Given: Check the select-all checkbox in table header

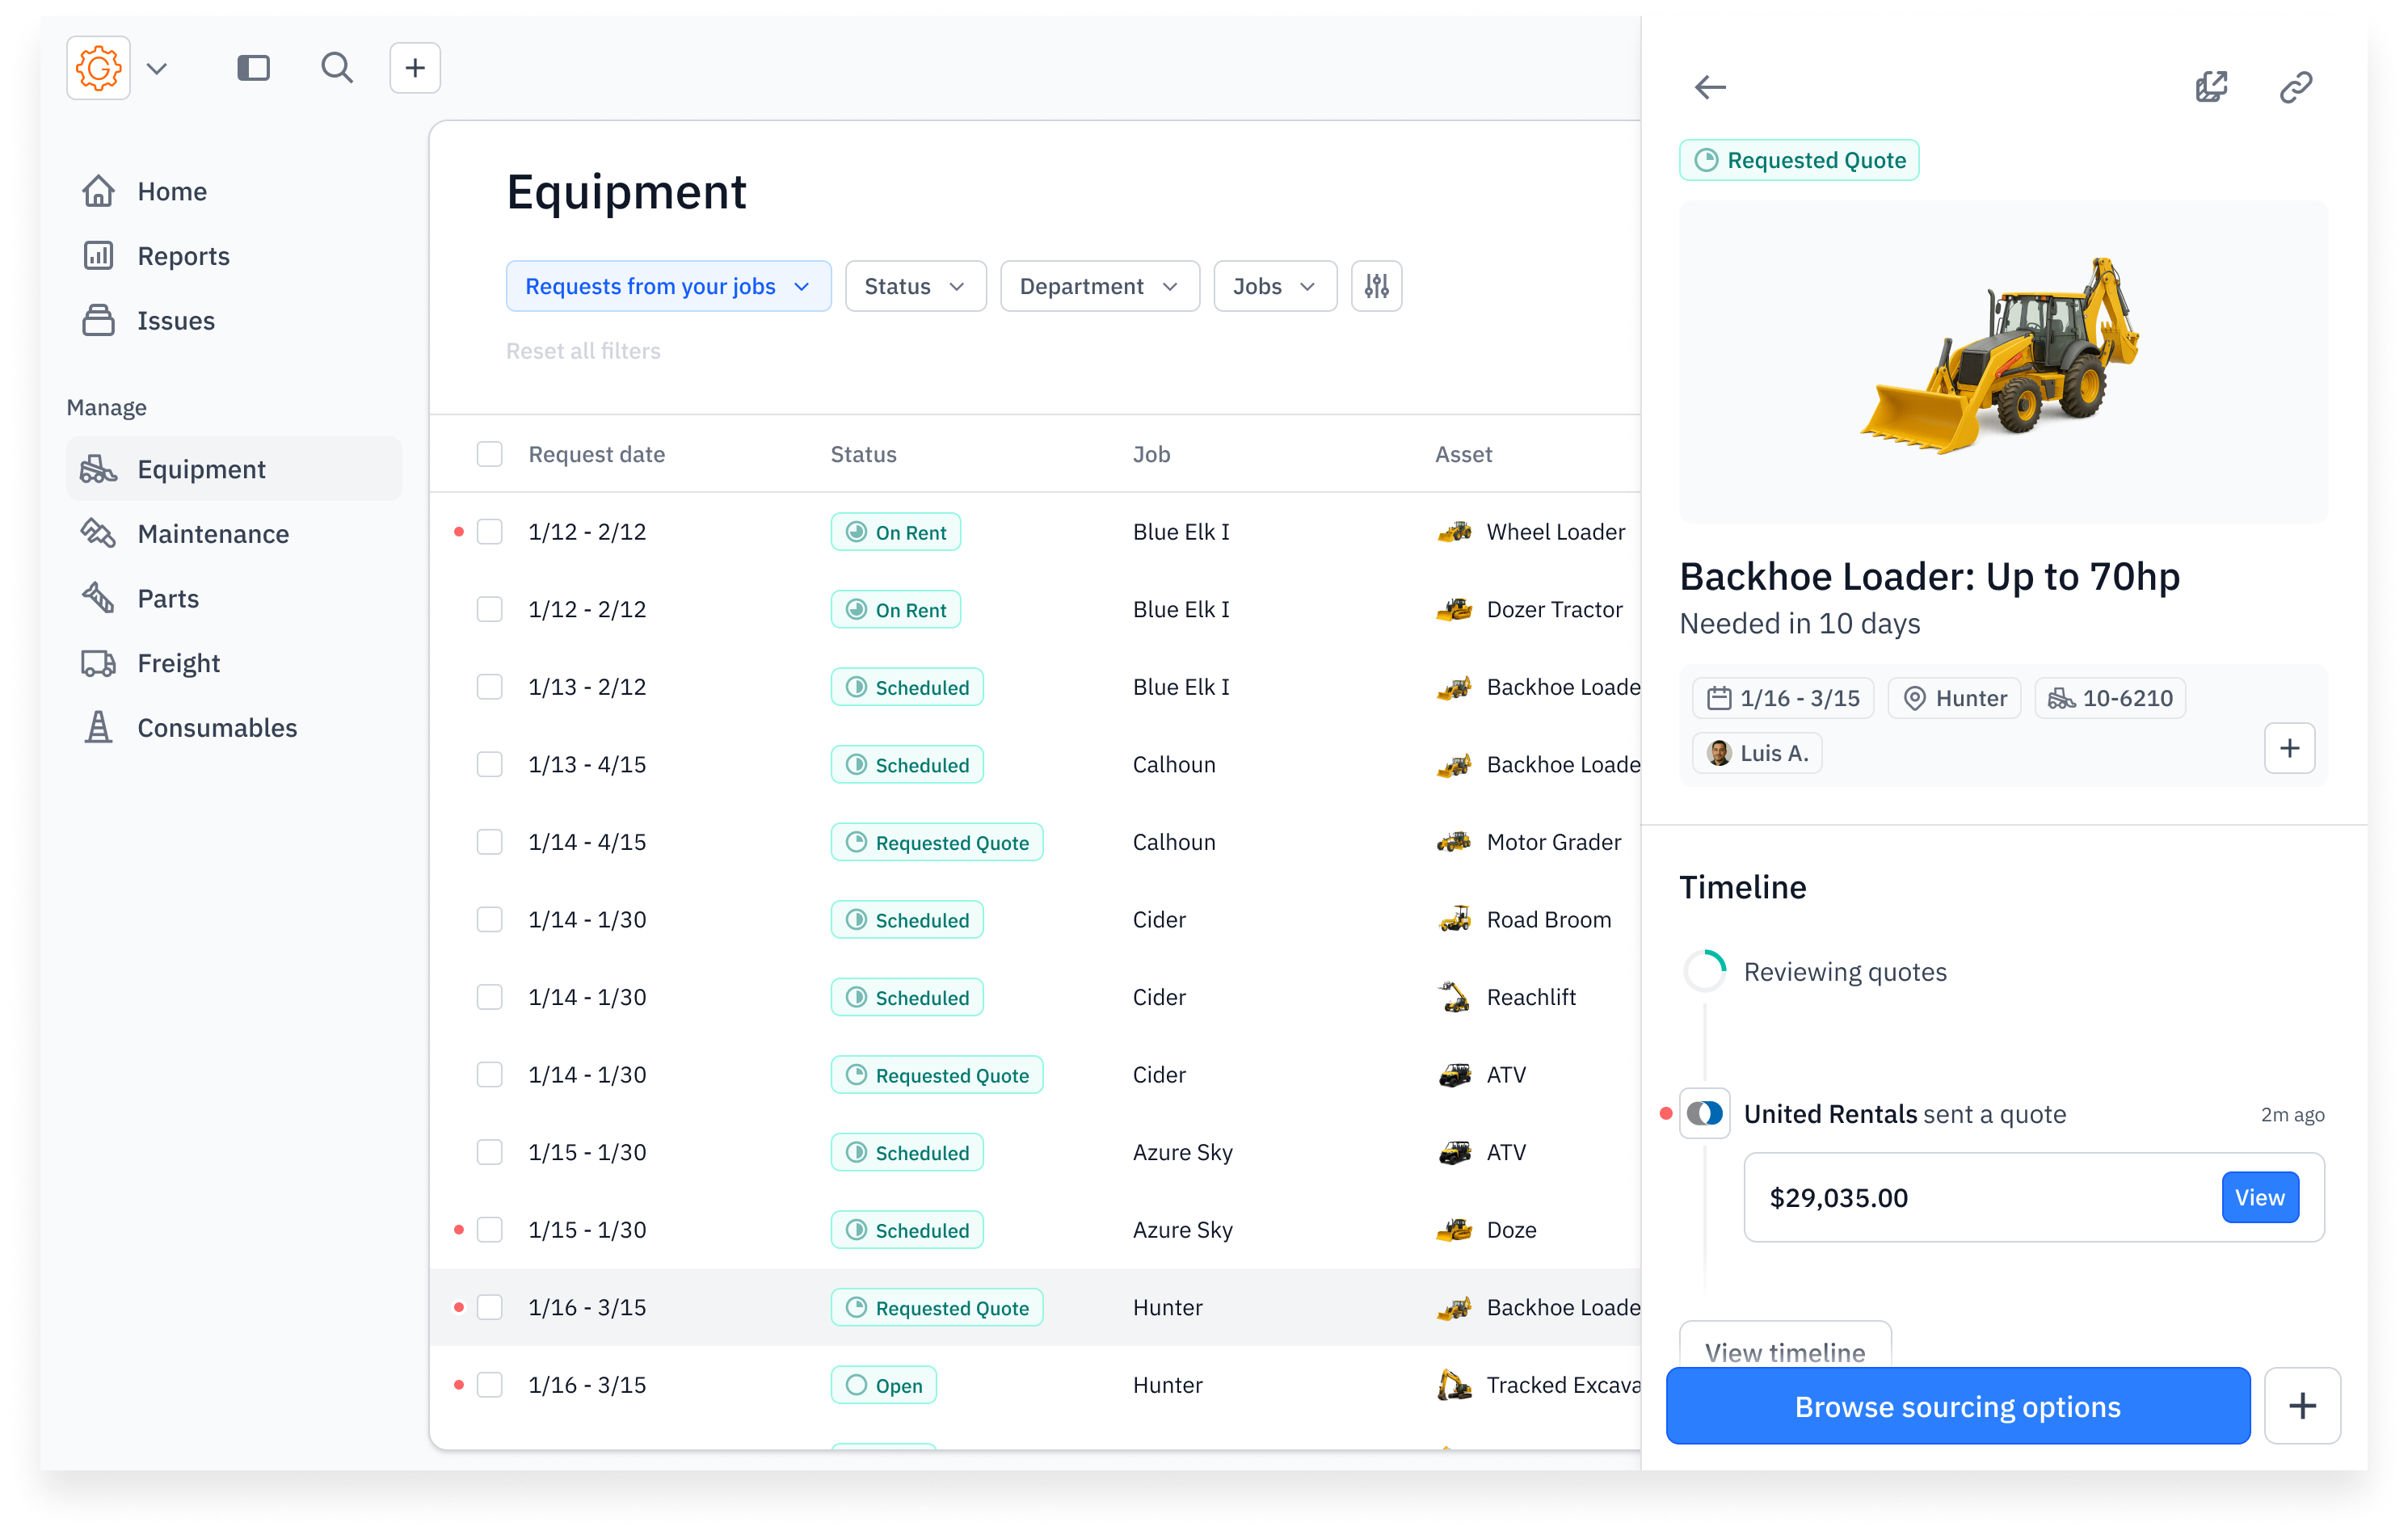Looking at the screenshot, I should pos(490,454).
